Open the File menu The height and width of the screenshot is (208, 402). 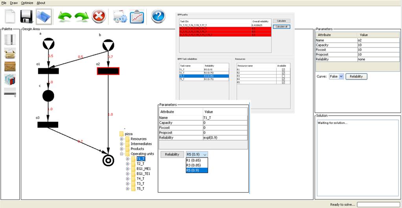click(4, 3)
